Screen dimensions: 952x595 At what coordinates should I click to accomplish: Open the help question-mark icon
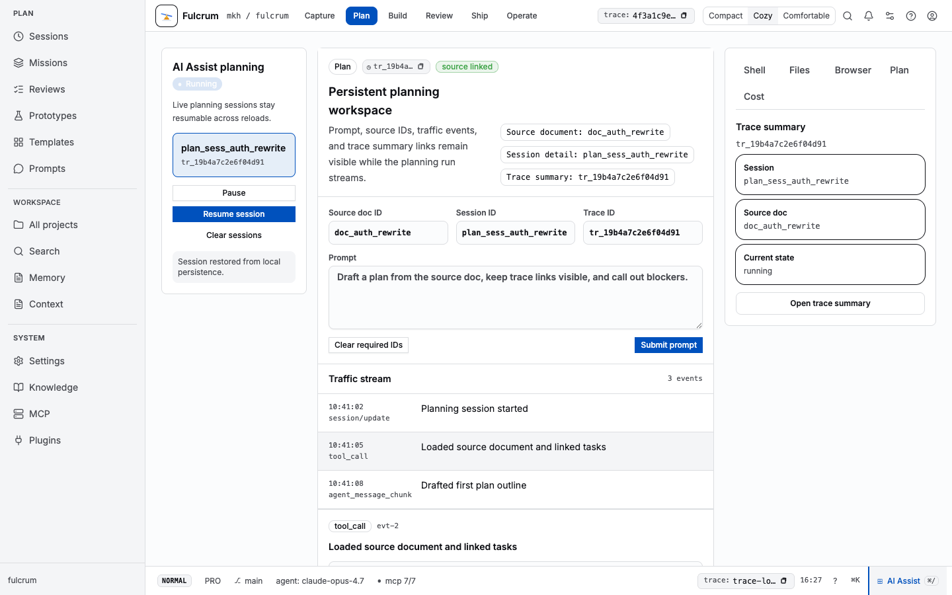pos(911,16)
